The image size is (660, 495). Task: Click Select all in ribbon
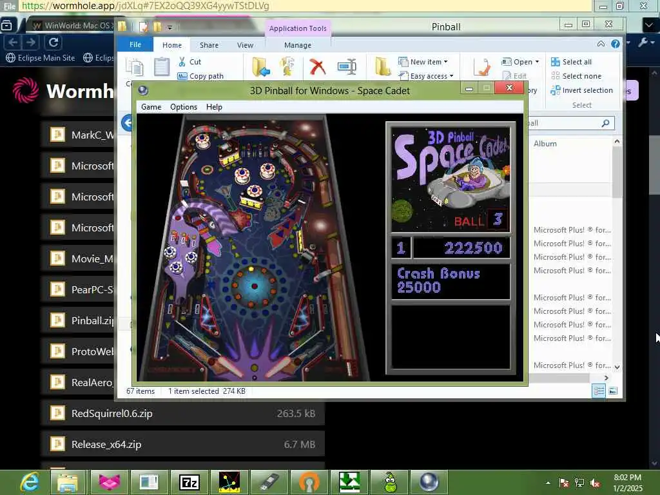coord(571,62)
